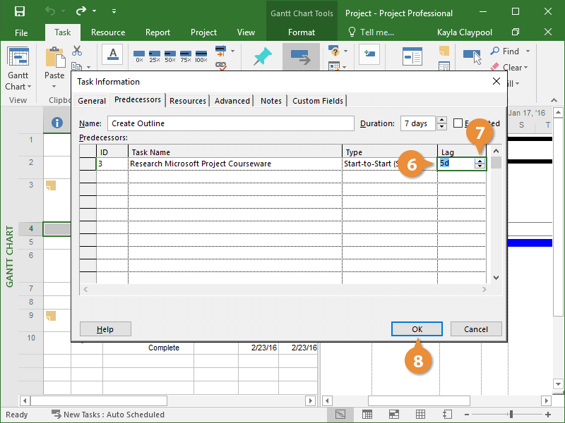The height and width of the screenshot is (423, 565).
Task: Switch to the Resources tab in dialog
Action: [x=188, y=101]
